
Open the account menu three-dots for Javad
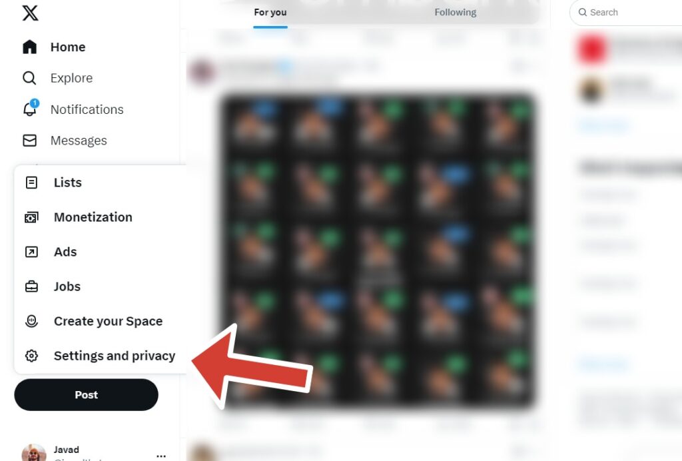(x=161, y=456)
